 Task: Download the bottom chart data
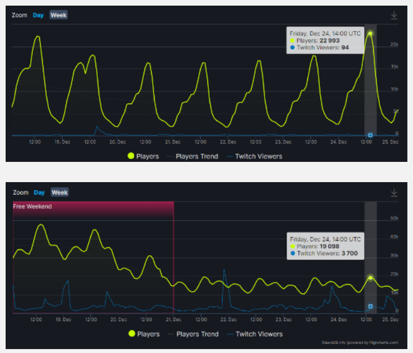click(394, 192)
